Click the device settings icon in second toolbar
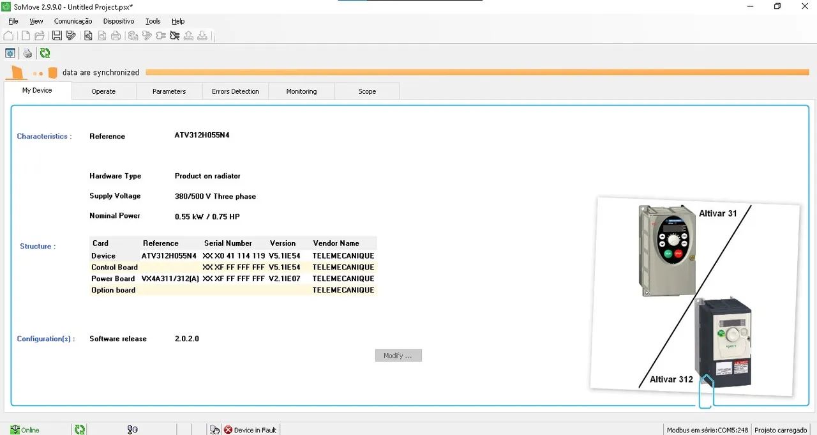Screen dimensions: 817x435 point(10,53)
